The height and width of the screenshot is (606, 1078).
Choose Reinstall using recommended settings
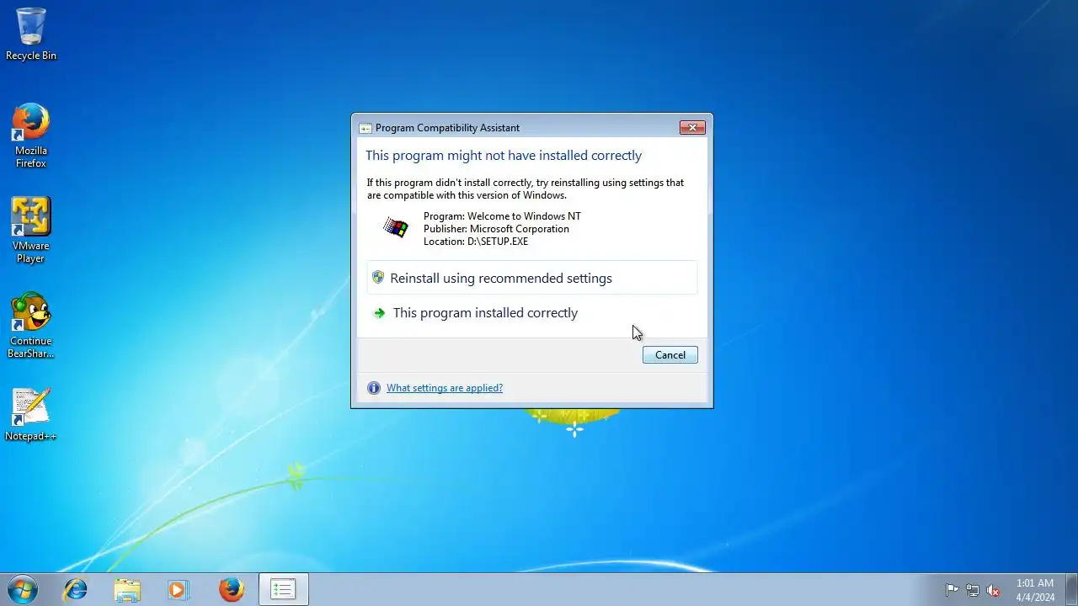tap(532, 278)
